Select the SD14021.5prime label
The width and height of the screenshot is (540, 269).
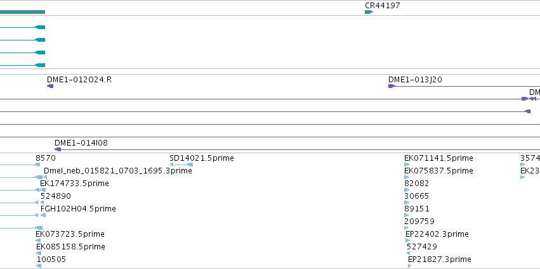pyautogui.click(x=201, y=158)
